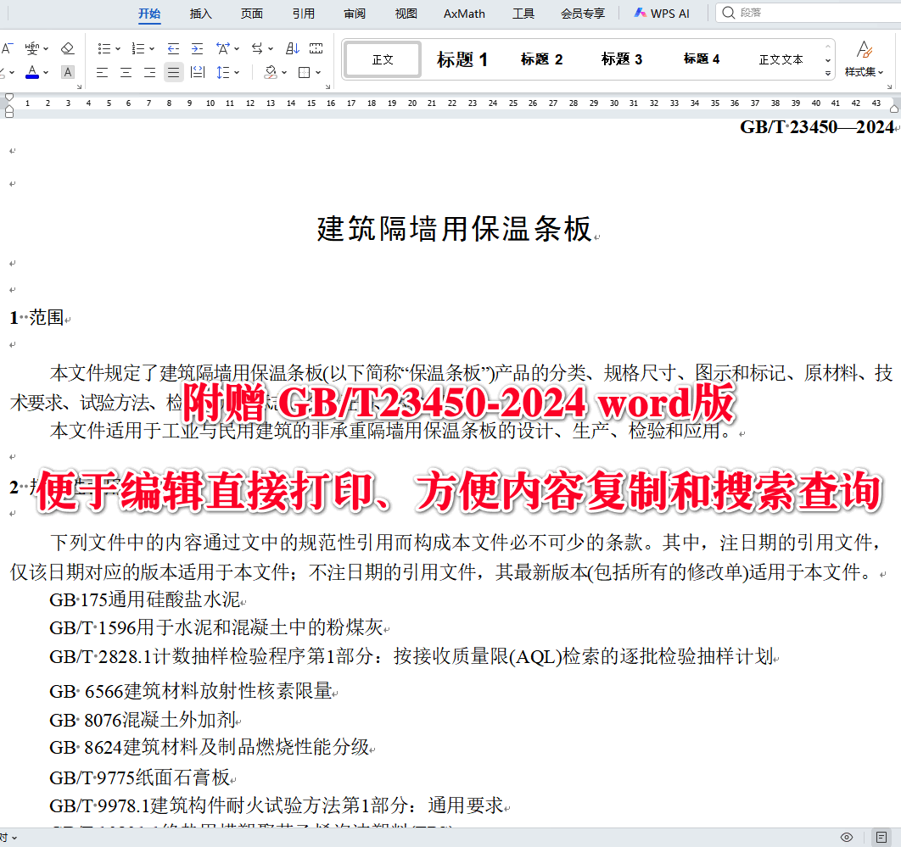The image size is (901, 847).
Task: Apply bullet list formatting
Action: (104, 47)
